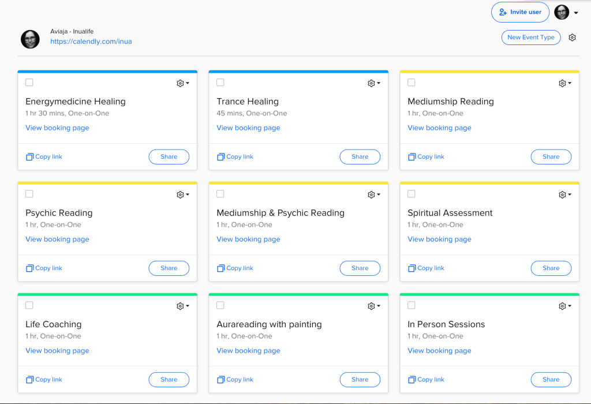Open the calendly.com/inua profile link

[91, 42]
